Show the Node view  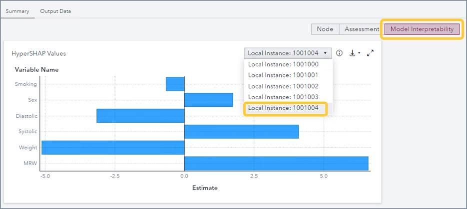tap(325, 29)
